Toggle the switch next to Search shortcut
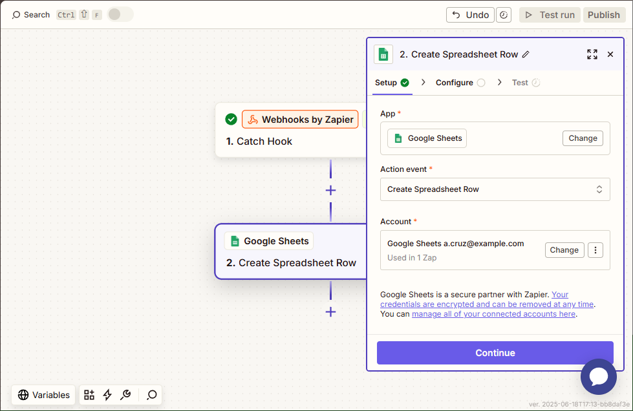The height and width of the screenshot is (411, 633). (120, 14)
